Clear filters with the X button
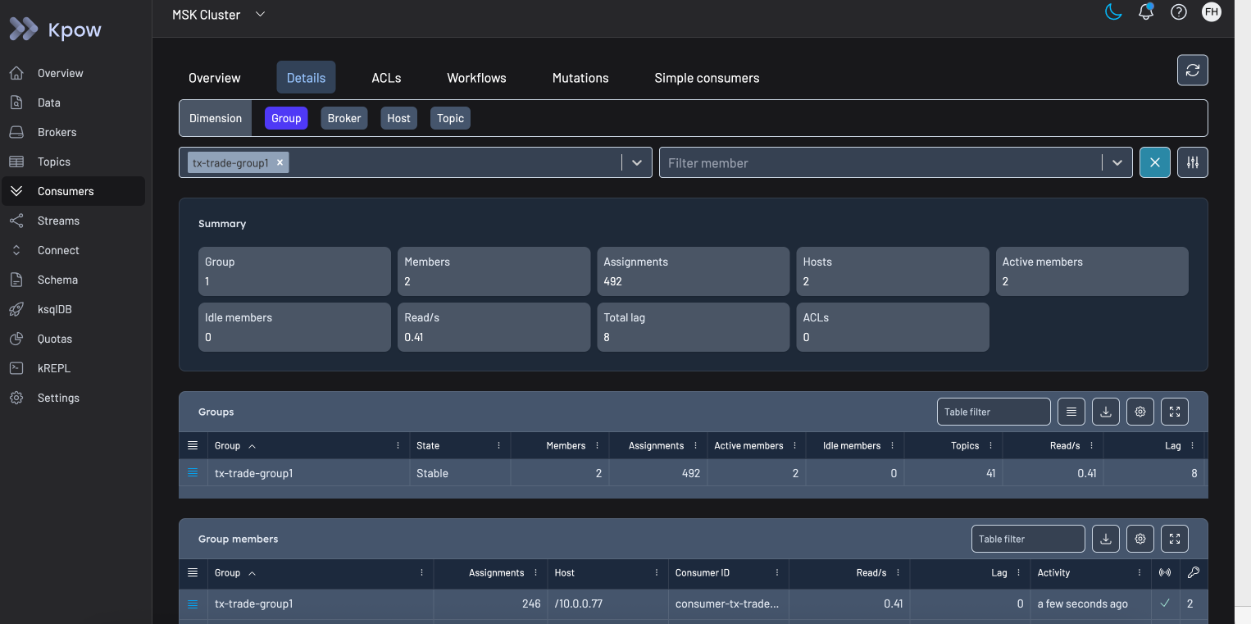 point(1155,162)
